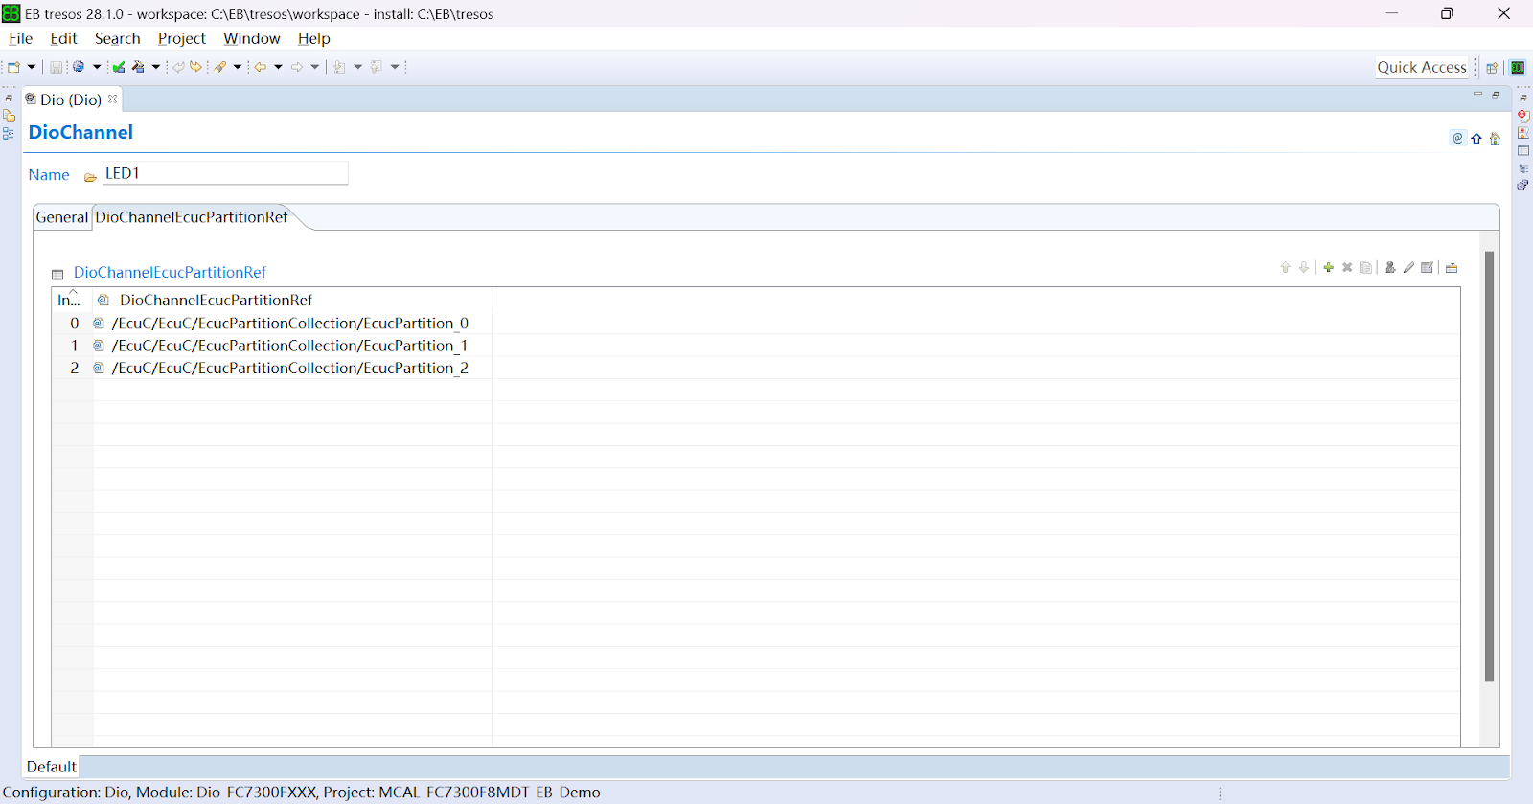Click the blue gear update icon
The image size is (1533, 804).
click(x=79, y=67)
